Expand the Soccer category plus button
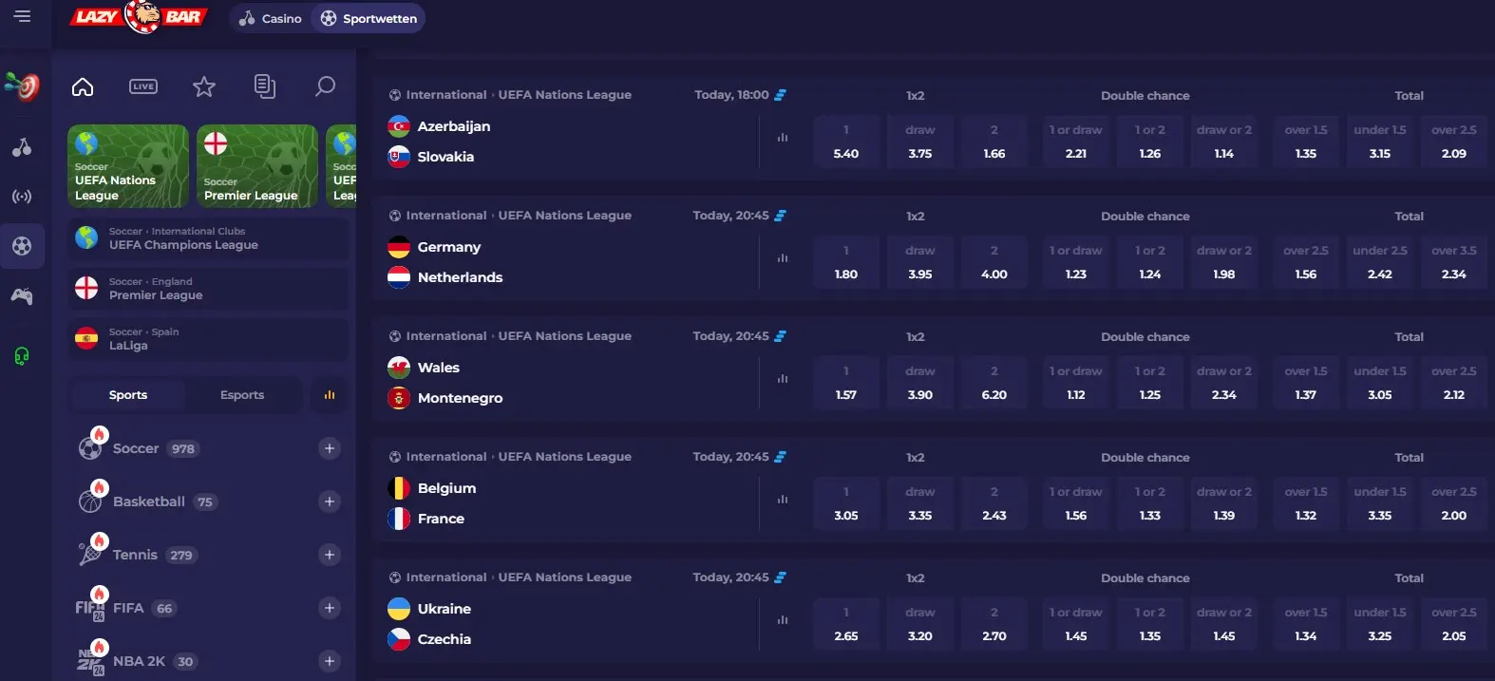The width and height of the screenshot is (1495, 681). [x=330, y=448]
